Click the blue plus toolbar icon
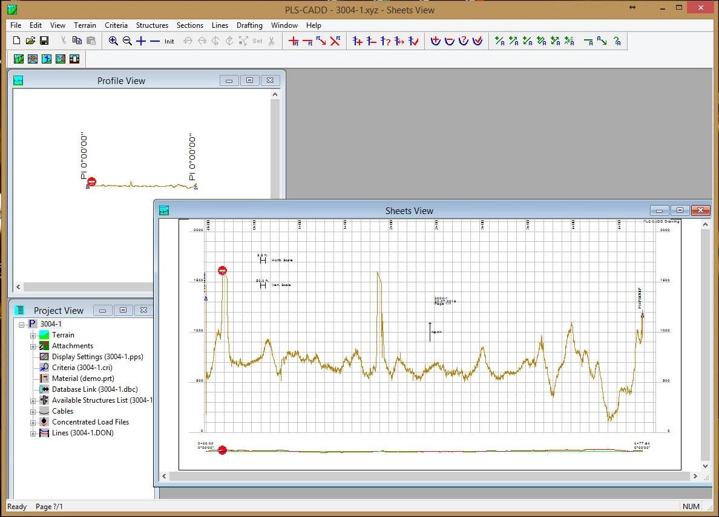This screenshot has width=719, height=517. (x=141, y=41)
